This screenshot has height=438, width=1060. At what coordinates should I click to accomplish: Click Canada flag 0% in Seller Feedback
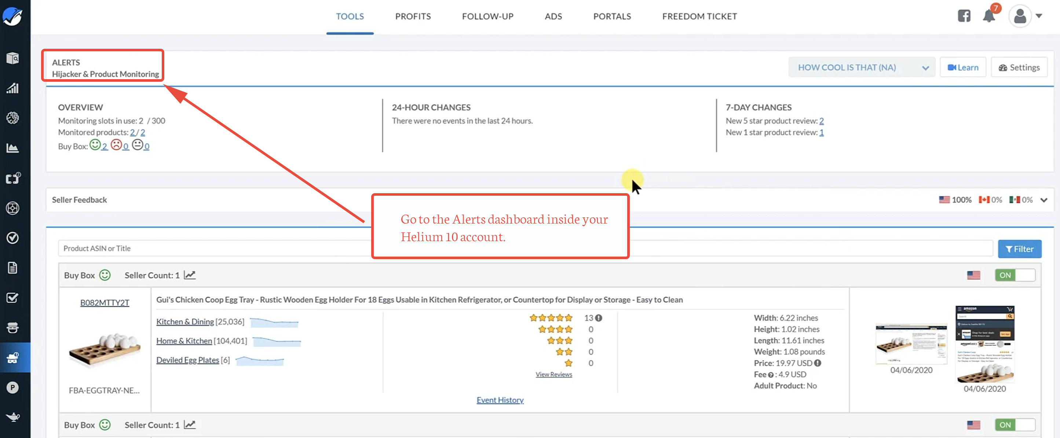pos(990,200)
